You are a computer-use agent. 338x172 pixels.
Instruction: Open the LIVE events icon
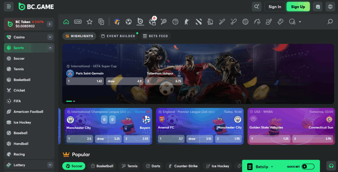[x=78, y=22]
